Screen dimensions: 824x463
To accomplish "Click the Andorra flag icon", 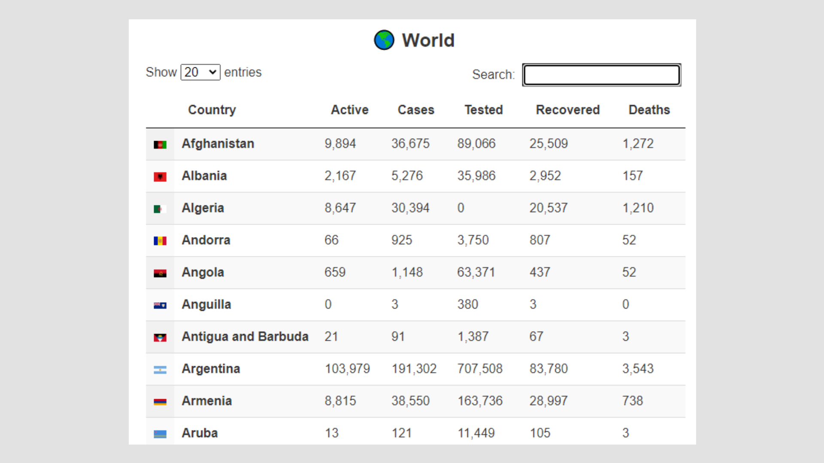I will [160, 241].
